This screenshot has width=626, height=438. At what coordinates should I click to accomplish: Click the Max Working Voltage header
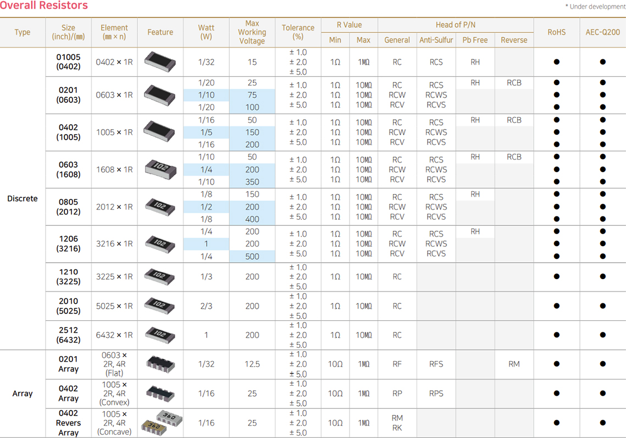252,32
